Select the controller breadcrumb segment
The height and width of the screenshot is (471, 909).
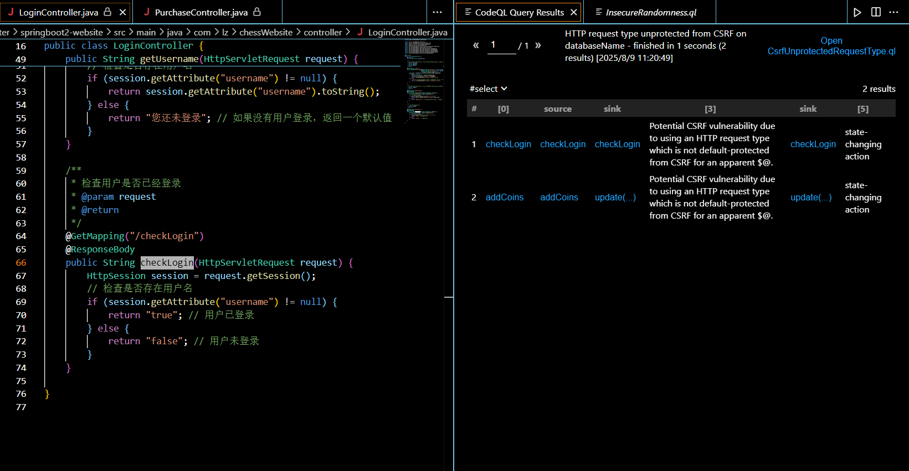322,32
